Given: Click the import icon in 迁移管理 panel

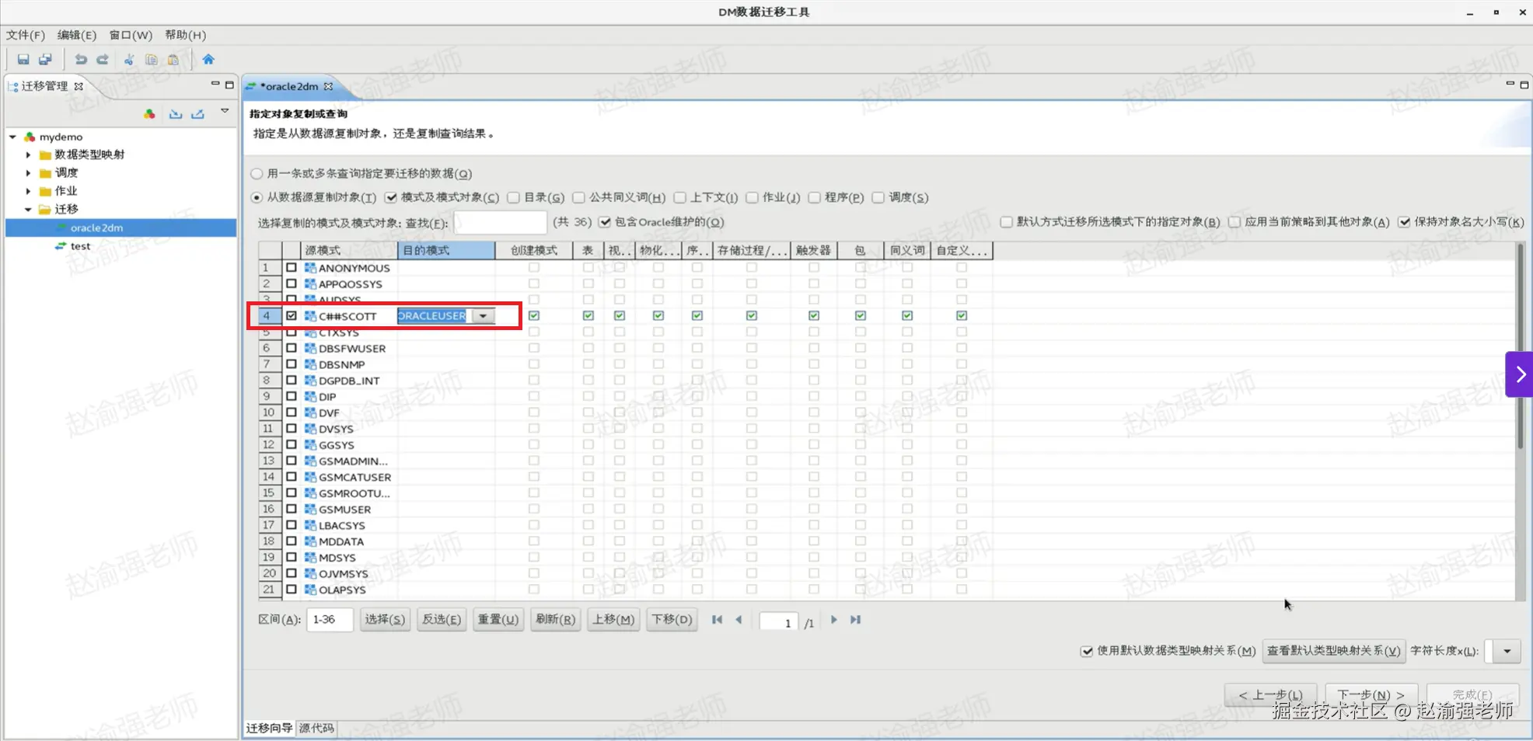Looking at the screenshot, I should pyautogui.click(x=176, y=114).
